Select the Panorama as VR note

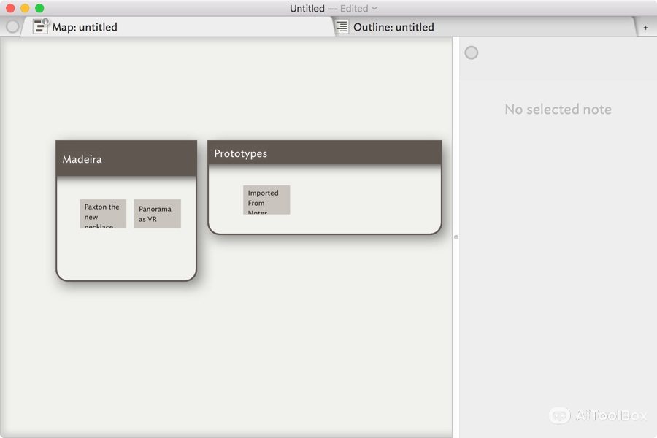click(157, 214)
